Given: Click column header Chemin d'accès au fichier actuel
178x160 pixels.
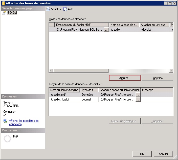Looking at the screenshot, I should click(x=119, y=90).
